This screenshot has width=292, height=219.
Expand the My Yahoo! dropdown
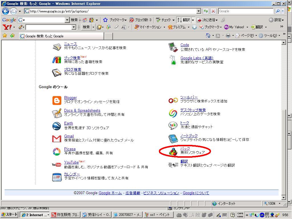247,27
